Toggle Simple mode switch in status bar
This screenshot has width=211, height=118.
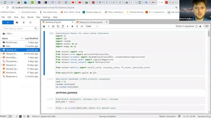coord(9,116)
